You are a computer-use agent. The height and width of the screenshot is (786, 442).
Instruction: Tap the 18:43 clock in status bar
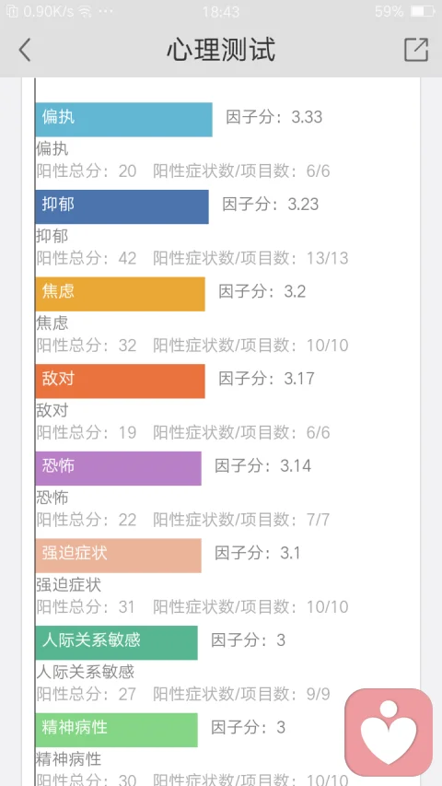click(220, 11)
